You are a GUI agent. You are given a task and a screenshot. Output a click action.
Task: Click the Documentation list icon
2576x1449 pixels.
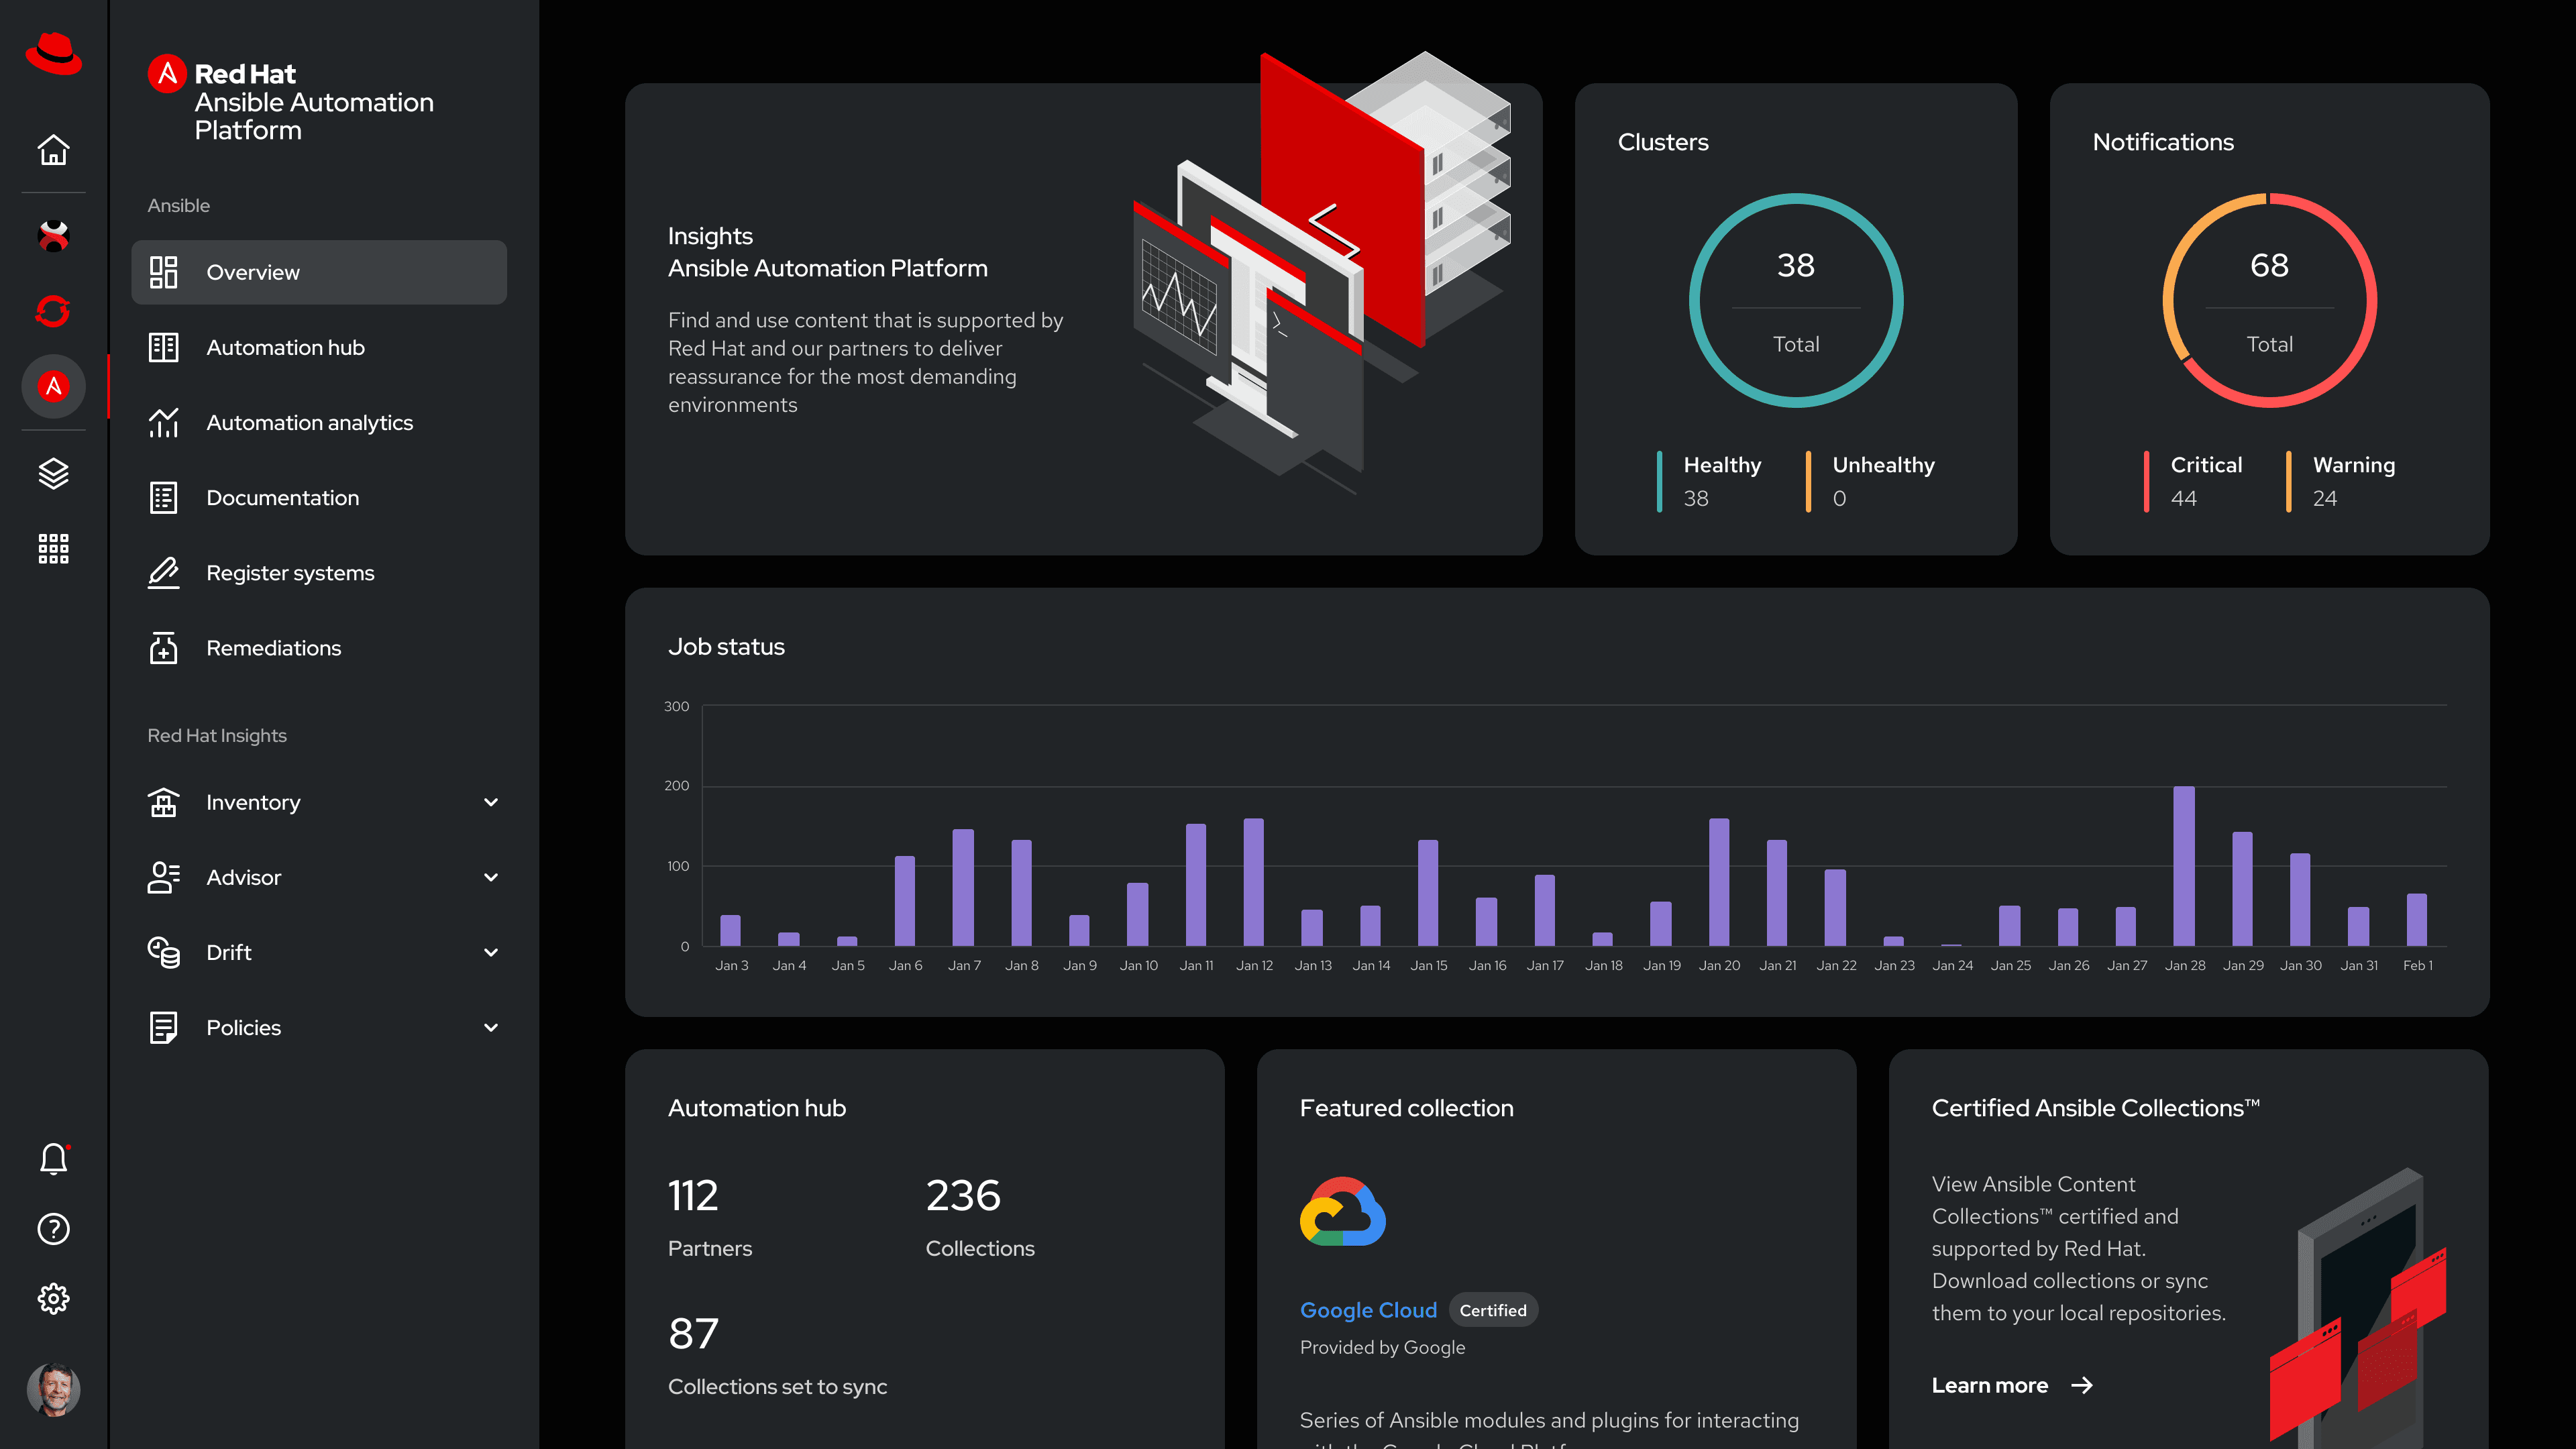tap(163, 497)
